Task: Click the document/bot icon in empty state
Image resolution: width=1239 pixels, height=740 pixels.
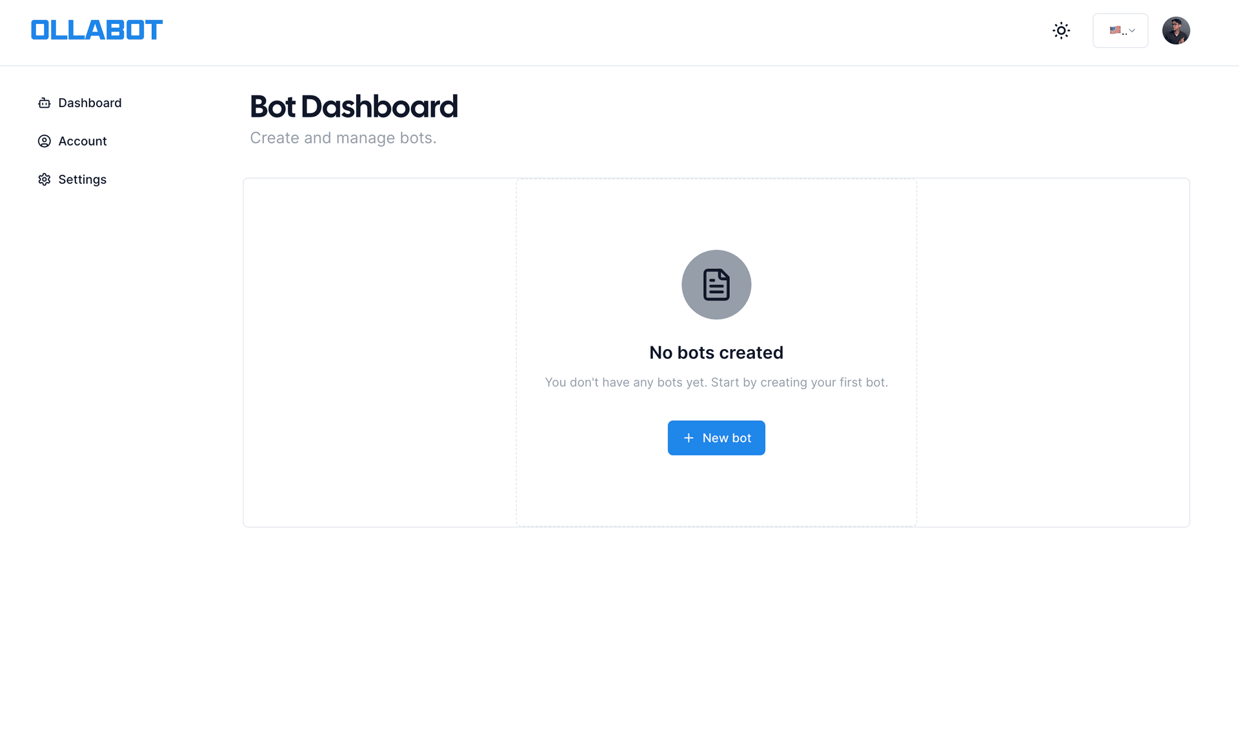Action: pos(716,285)
